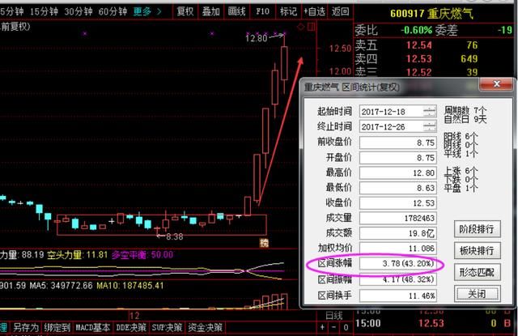Select the SUP决策 indicator tab
This screenshot has width=518, height=336.
click(167, 327)
